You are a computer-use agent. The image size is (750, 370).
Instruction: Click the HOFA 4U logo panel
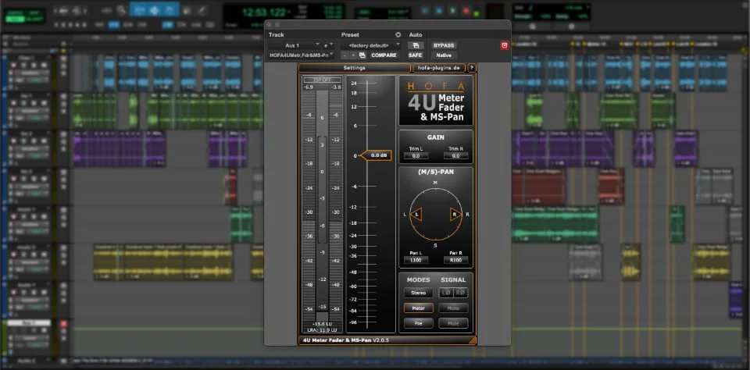[x=436, y=101]
